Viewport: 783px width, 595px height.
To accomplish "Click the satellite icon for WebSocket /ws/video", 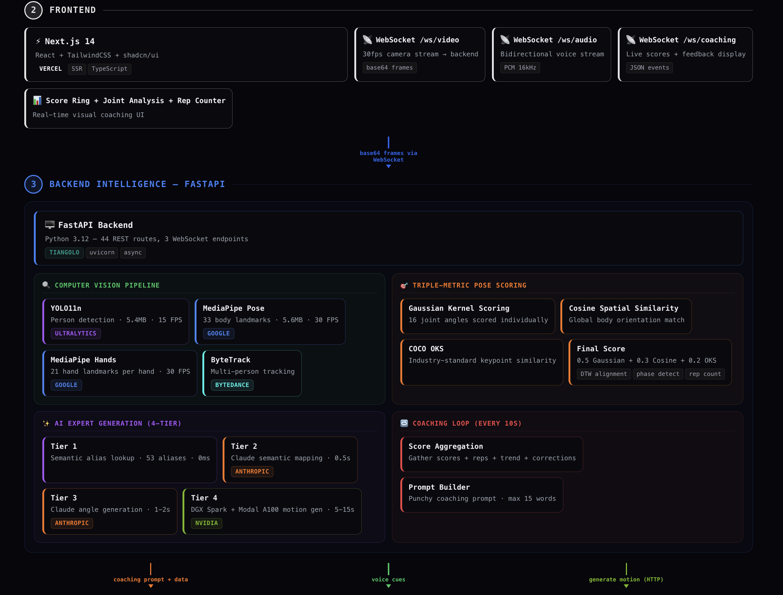I will click(367, 40).
